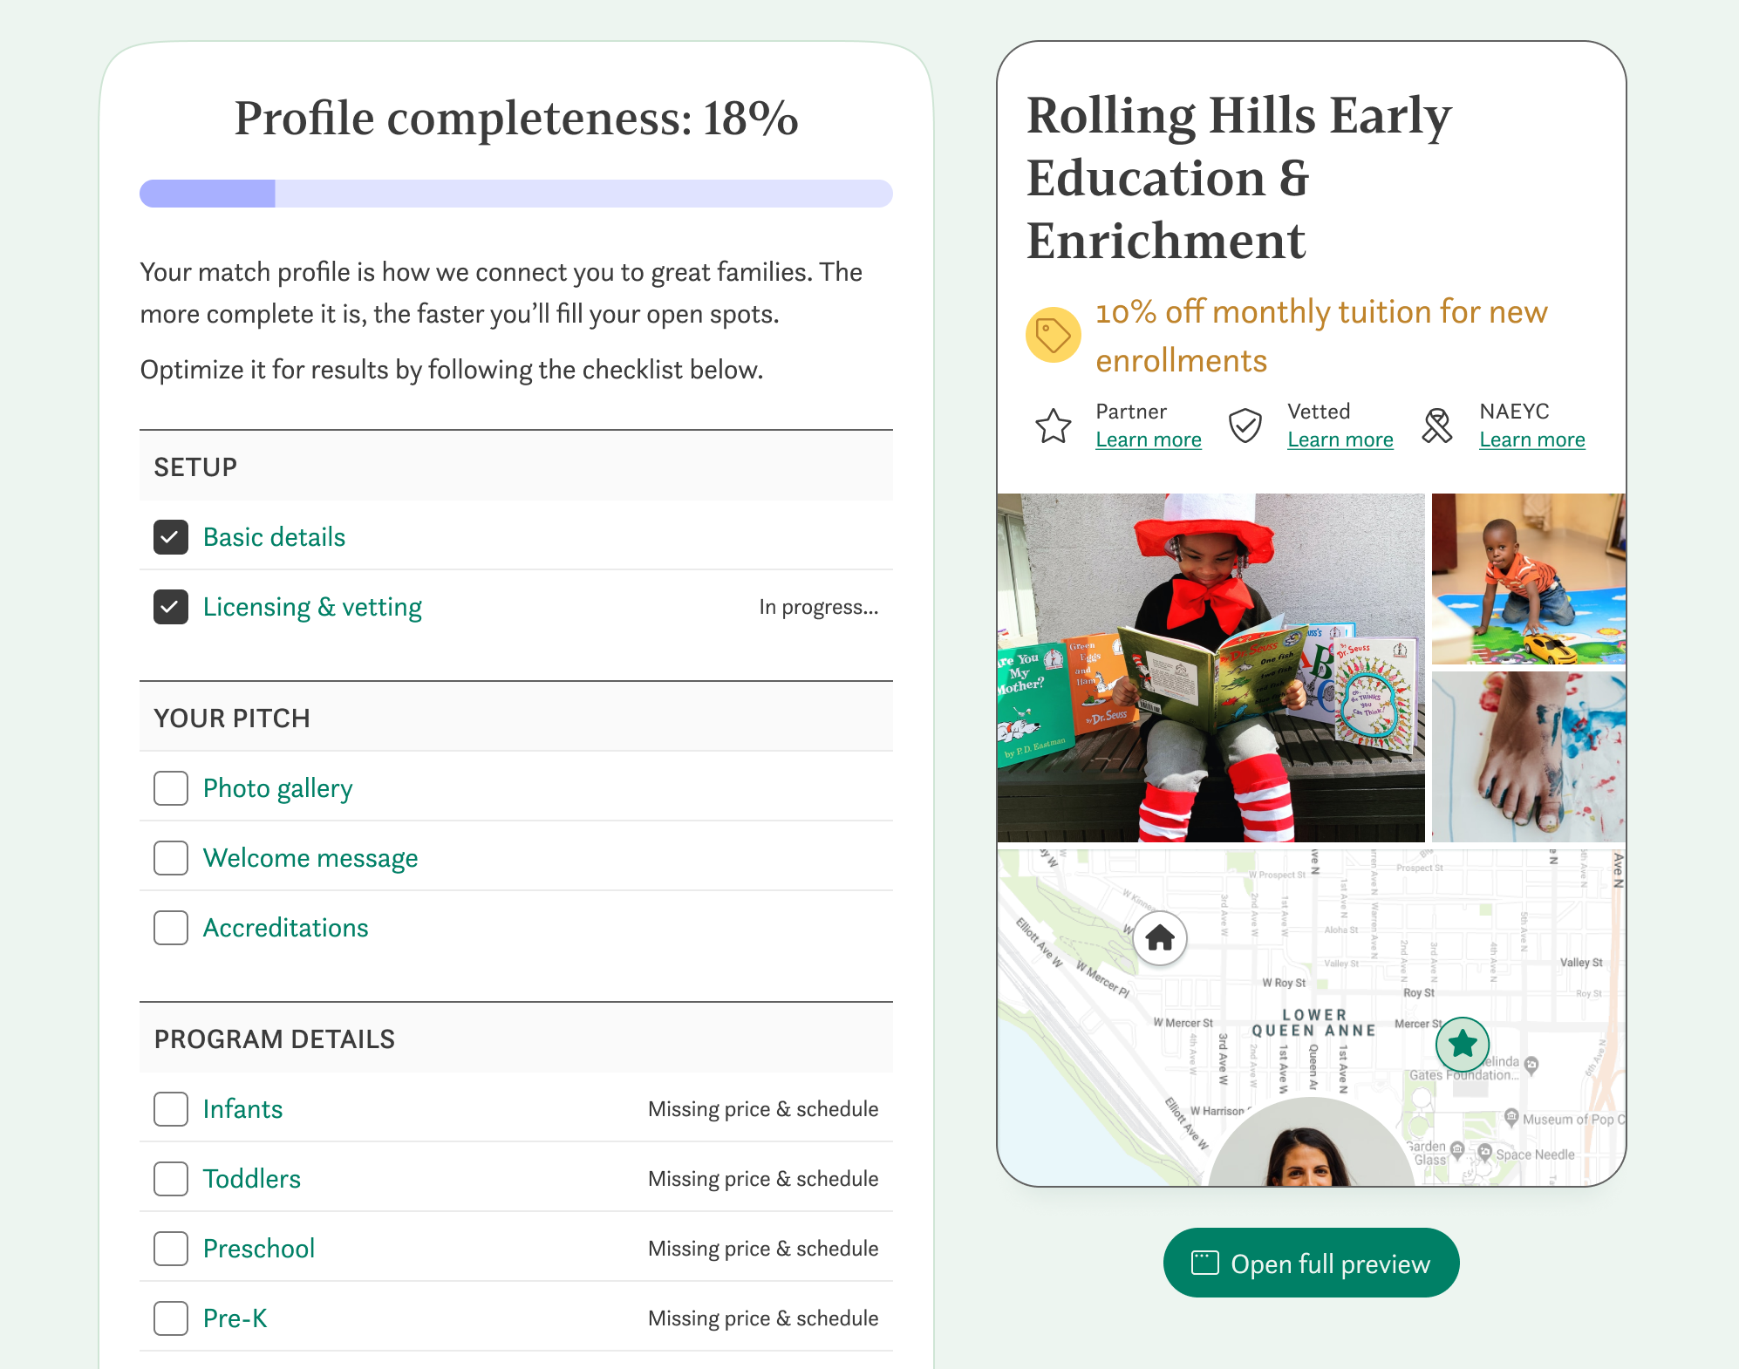Open the Accreditations checklist item
The width and height of the screenshot is (1739, 1369).
285,928
